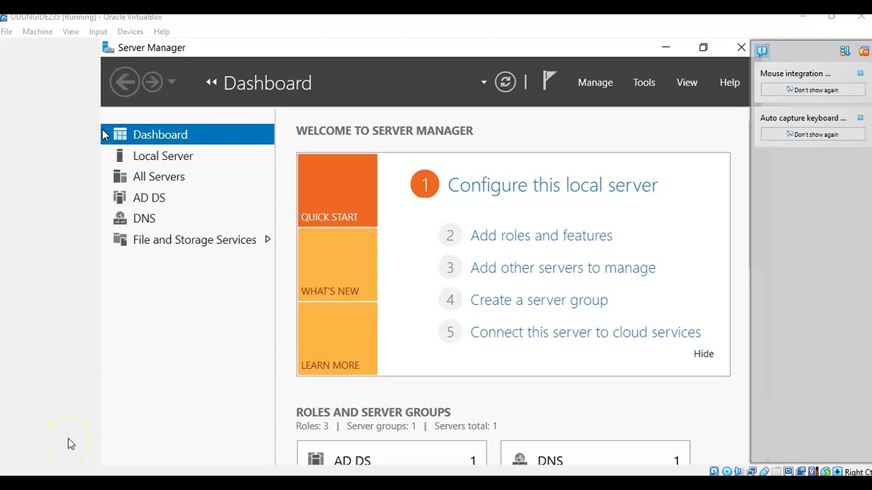Open VirtualBox Help menu
This screenshot has height=490, width=872.
tap(161, 31)
